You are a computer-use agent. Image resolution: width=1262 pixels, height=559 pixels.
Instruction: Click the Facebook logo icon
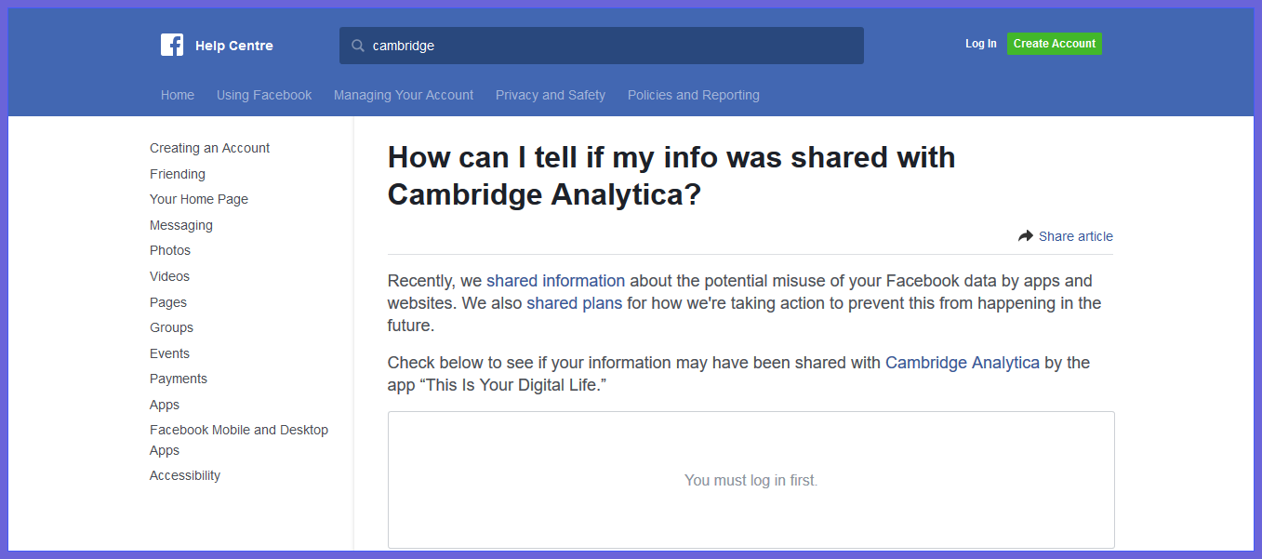click(172, 45)
